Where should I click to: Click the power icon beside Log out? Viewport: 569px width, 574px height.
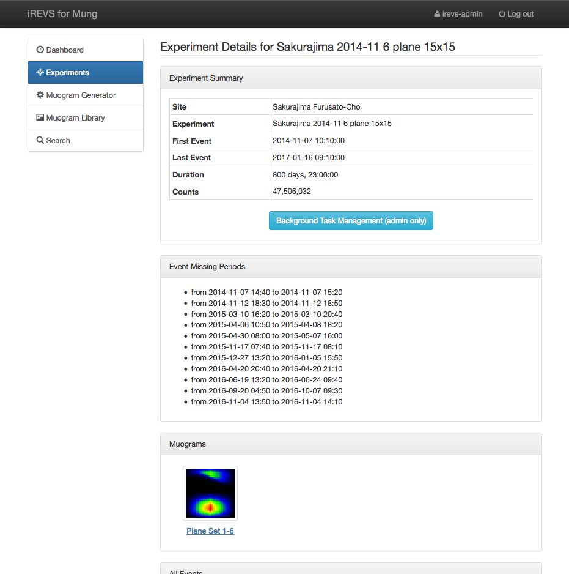point(502,14)
